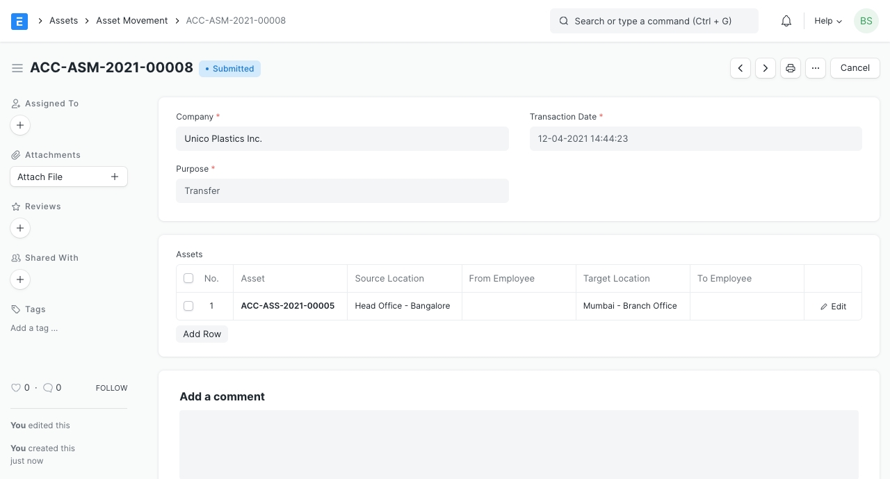Toggle the sidebar hamburger icon
The image size is (890, 479).
tap(17, 68)
